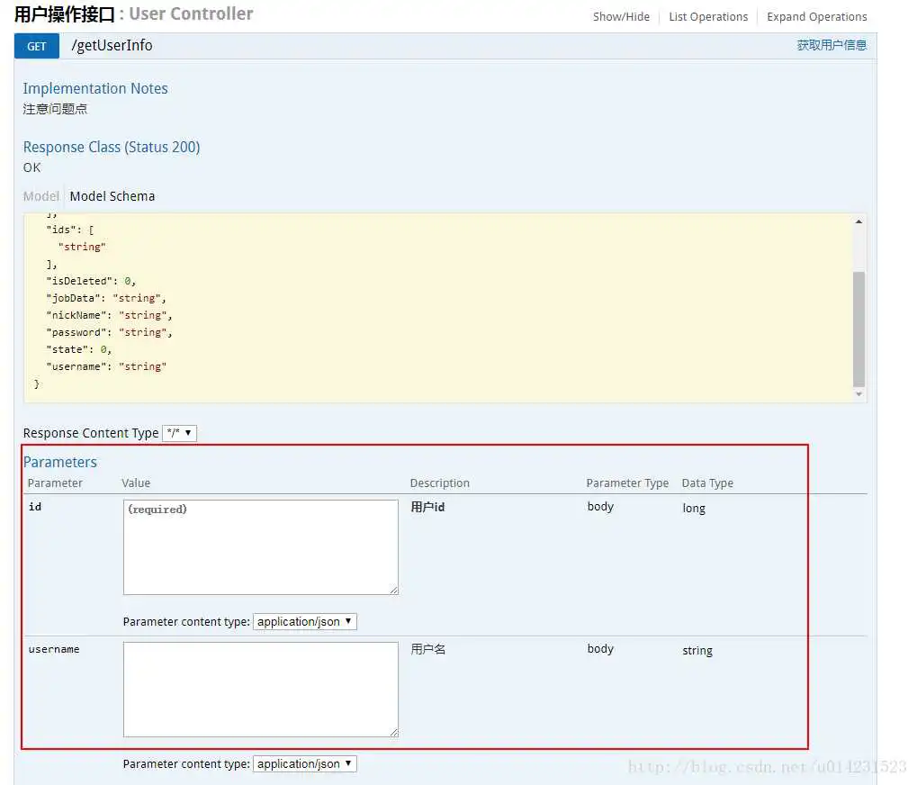The width and height of the screenshot is (917, 785).
Task: Open the username parameter content type dropdown
Action: tap(305, 763)
